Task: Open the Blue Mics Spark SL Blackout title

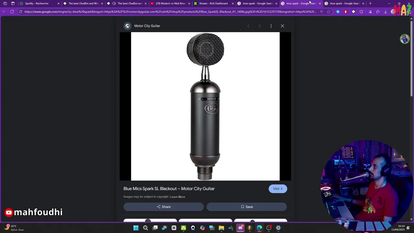Action: (x=169, y=189)
